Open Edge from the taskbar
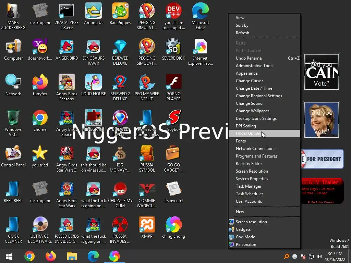 point(93,256)
